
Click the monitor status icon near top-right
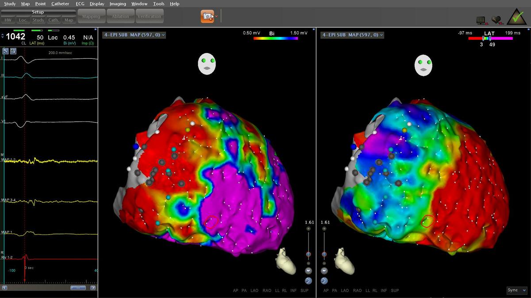point(481,20)
